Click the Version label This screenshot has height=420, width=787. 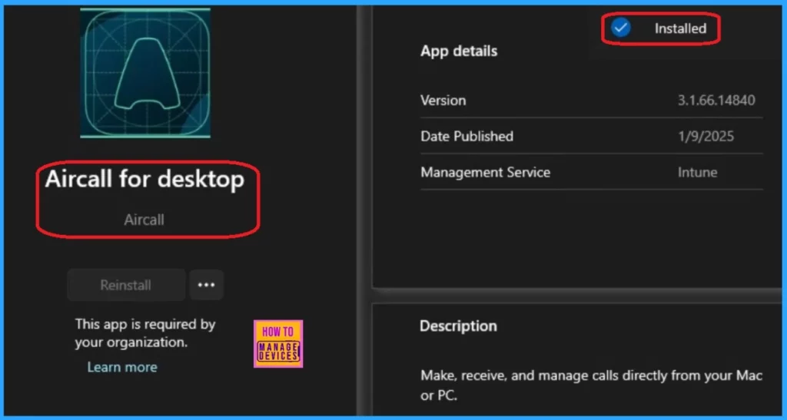[x=443, y=101]
